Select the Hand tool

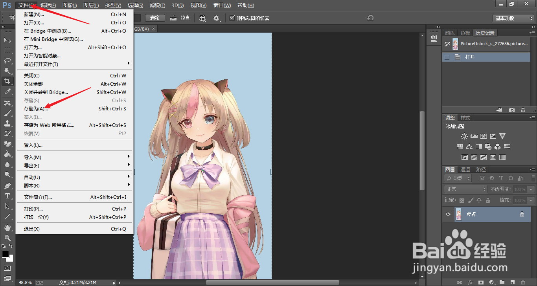click(7, 227)
